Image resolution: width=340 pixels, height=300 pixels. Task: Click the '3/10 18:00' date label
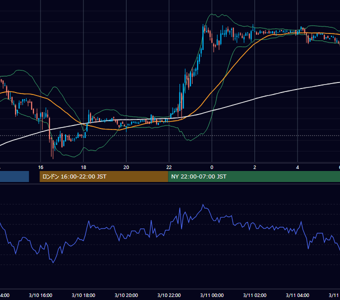(83, 295)
